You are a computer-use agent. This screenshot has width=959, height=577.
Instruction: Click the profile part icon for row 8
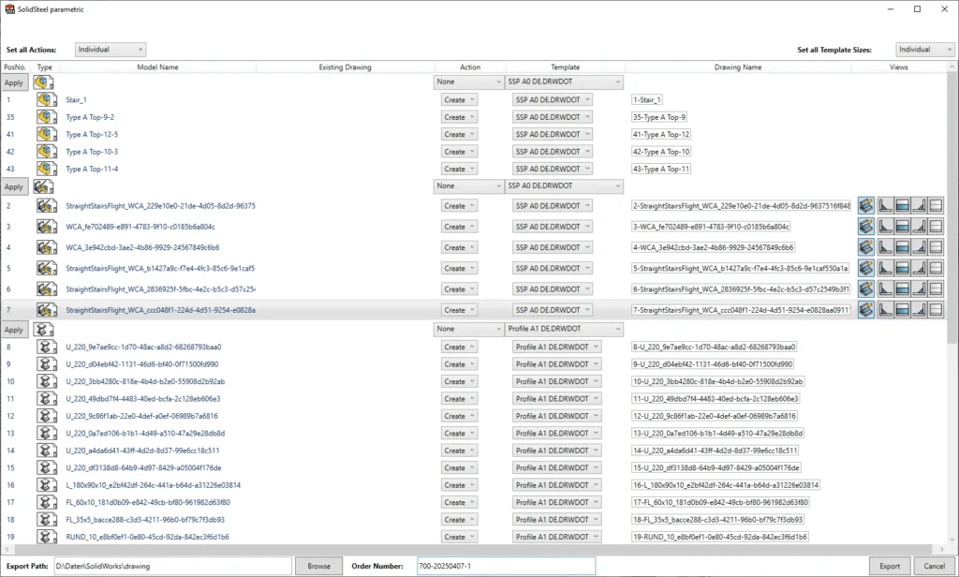(x=45, y=348)
